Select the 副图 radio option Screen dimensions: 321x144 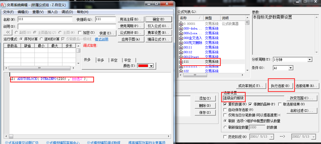tap(17, 33)
